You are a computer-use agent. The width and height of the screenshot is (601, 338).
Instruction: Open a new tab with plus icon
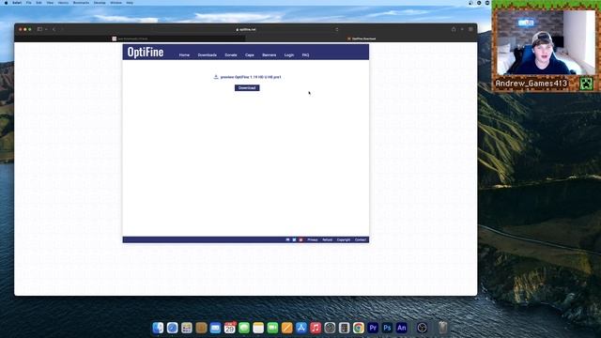coord(462,29)
